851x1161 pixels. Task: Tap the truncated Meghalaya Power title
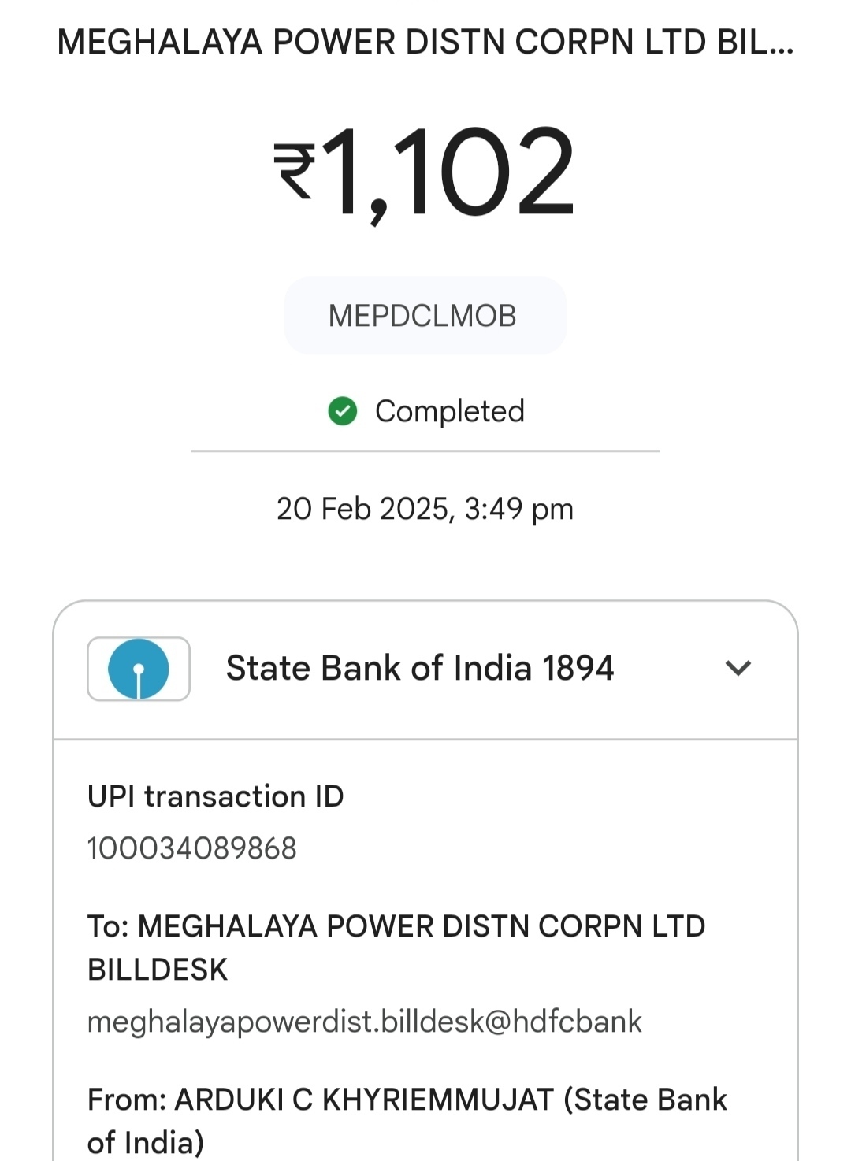click(425, 43)
